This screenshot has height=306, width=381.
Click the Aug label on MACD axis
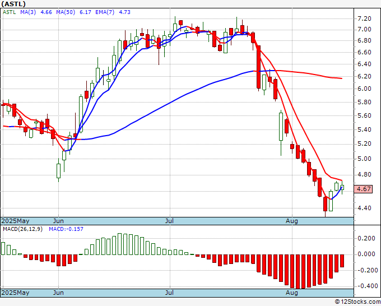(x=291, y=293)
